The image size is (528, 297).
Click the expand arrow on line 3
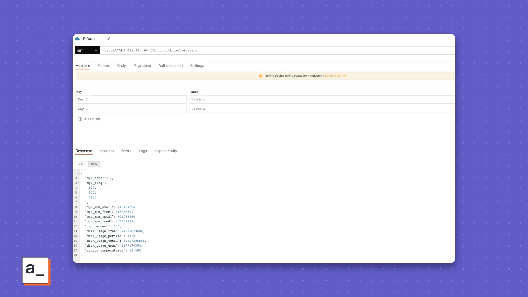[79, 183]
